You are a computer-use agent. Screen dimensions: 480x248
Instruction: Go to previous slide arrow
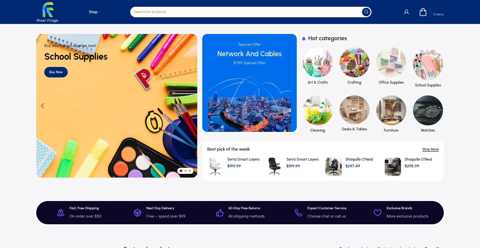tap(42, 106)
